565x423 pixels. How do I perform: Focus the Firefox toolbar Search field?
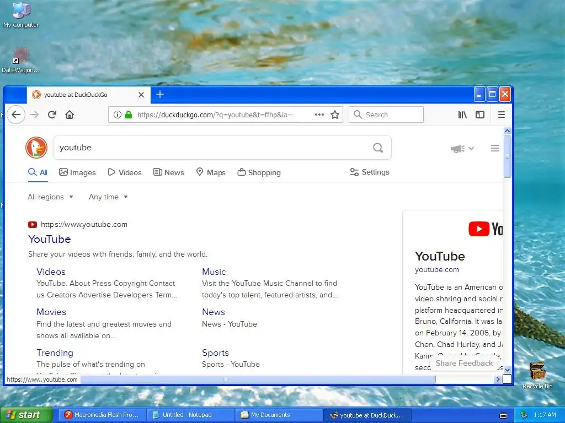[x=386, y=115]
